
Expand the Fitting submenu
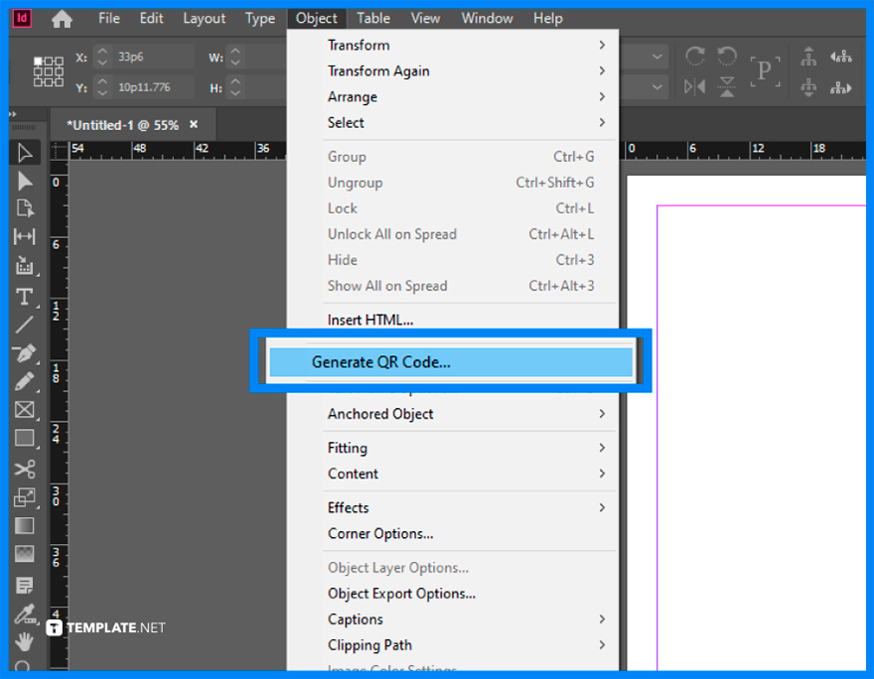(x=347, y=448)
